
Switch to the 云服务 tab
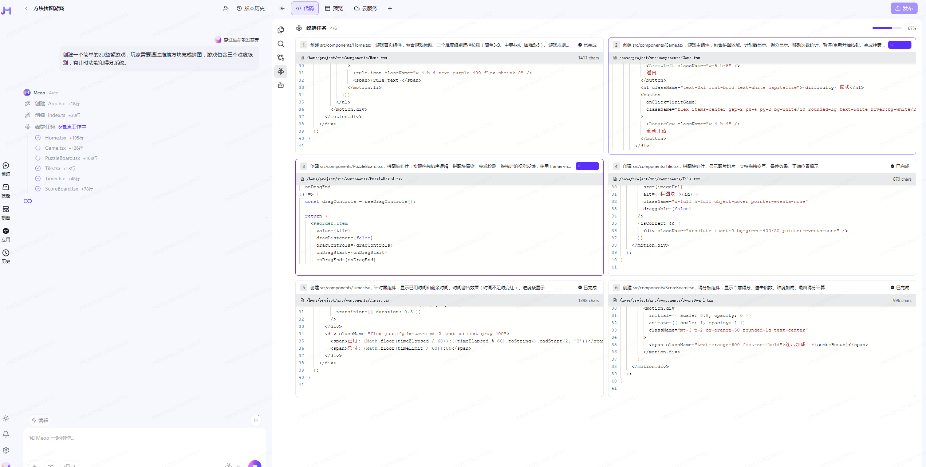(366, 8)
